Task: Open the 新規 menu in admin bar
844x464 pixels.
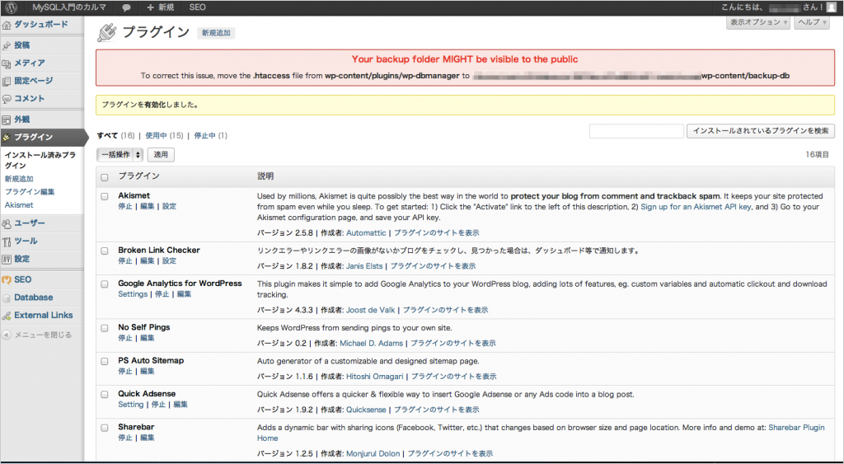Action: point(161,7)
